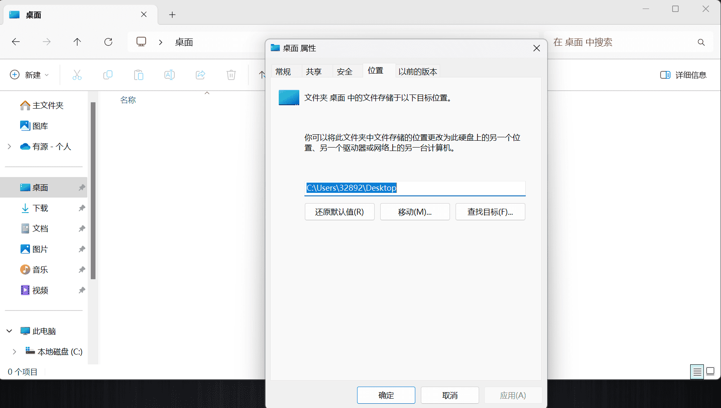Click address bar chevron before 桌面
The height and width of the screenshot is (408, 721).
click(161, 42)
